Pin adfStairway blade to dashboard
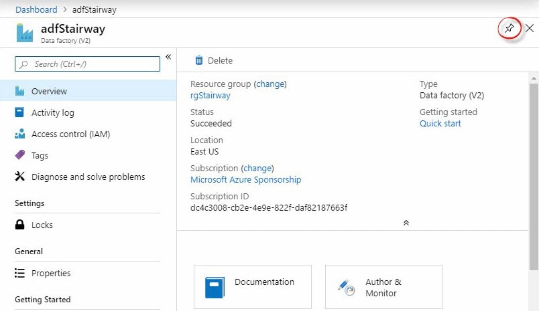539x311 pixels. coord(510,29)
